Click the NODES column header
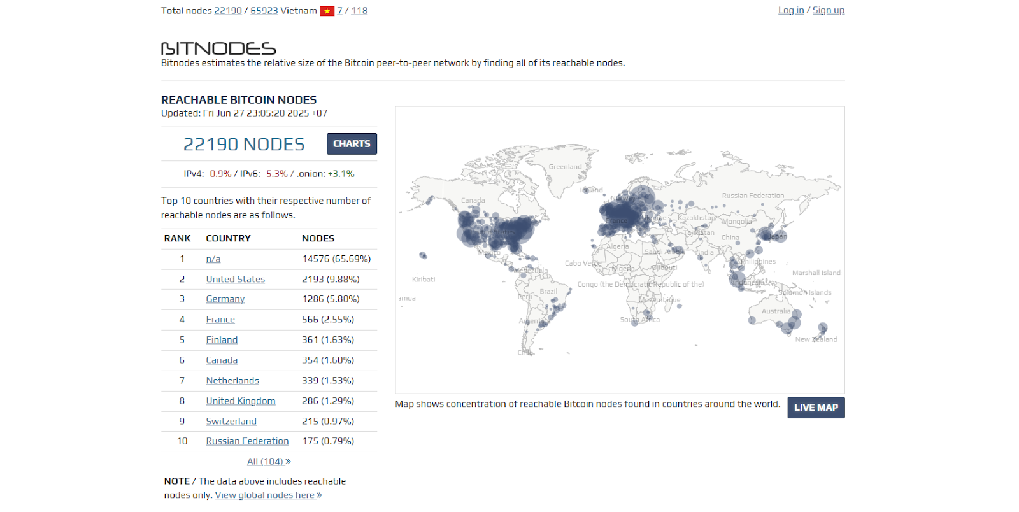 pyautogui.click(x=318, y=239)
